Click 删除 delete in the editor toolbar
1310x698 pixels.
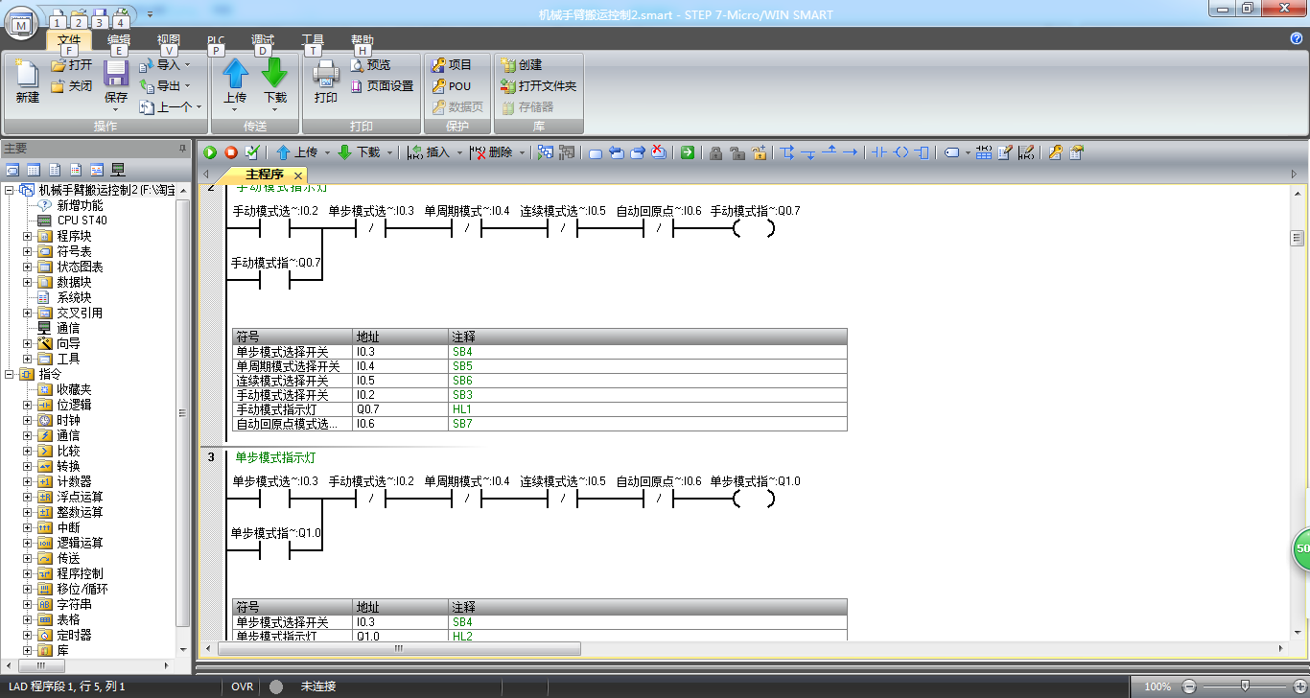point(492,152)
